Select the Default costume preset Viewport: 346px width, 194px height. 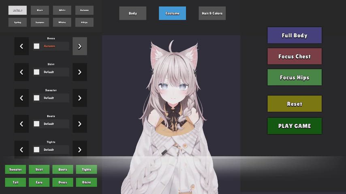coord(17,10)
